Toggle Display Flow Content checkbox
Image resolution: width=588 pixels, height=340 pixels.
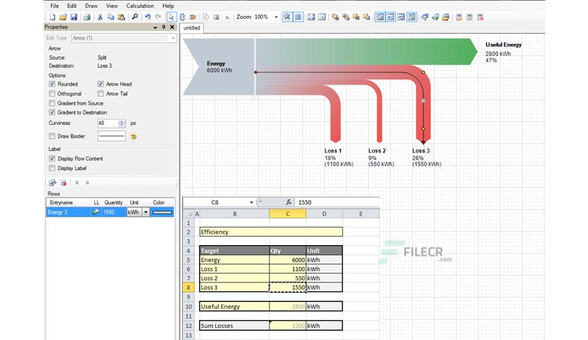point(52,159)
